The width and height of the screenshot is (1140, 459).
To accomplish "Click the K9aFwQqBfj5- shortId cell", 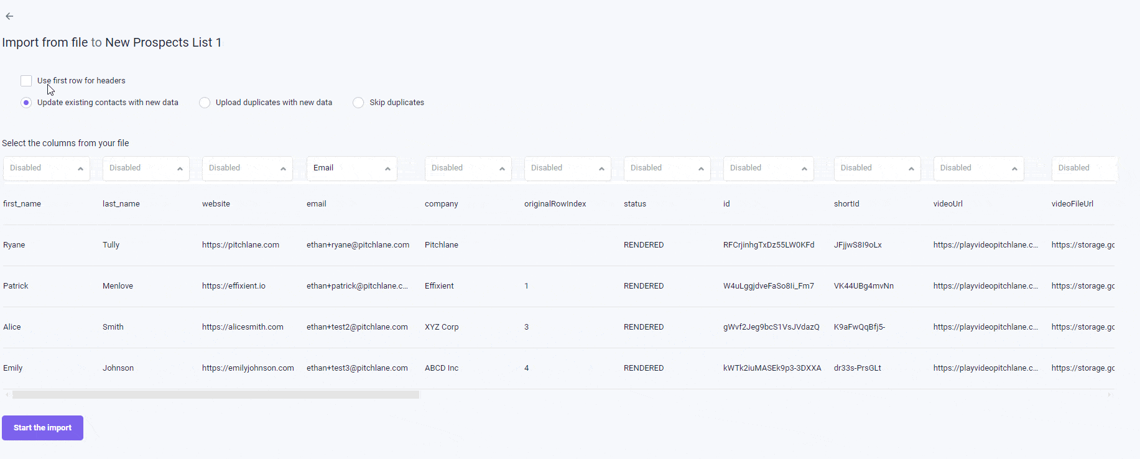I will pos(860,327).
